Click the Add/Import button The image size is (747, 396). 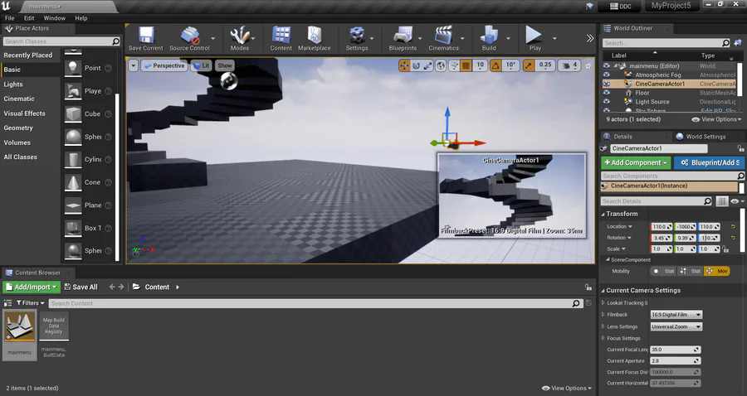tap(32, 287)
